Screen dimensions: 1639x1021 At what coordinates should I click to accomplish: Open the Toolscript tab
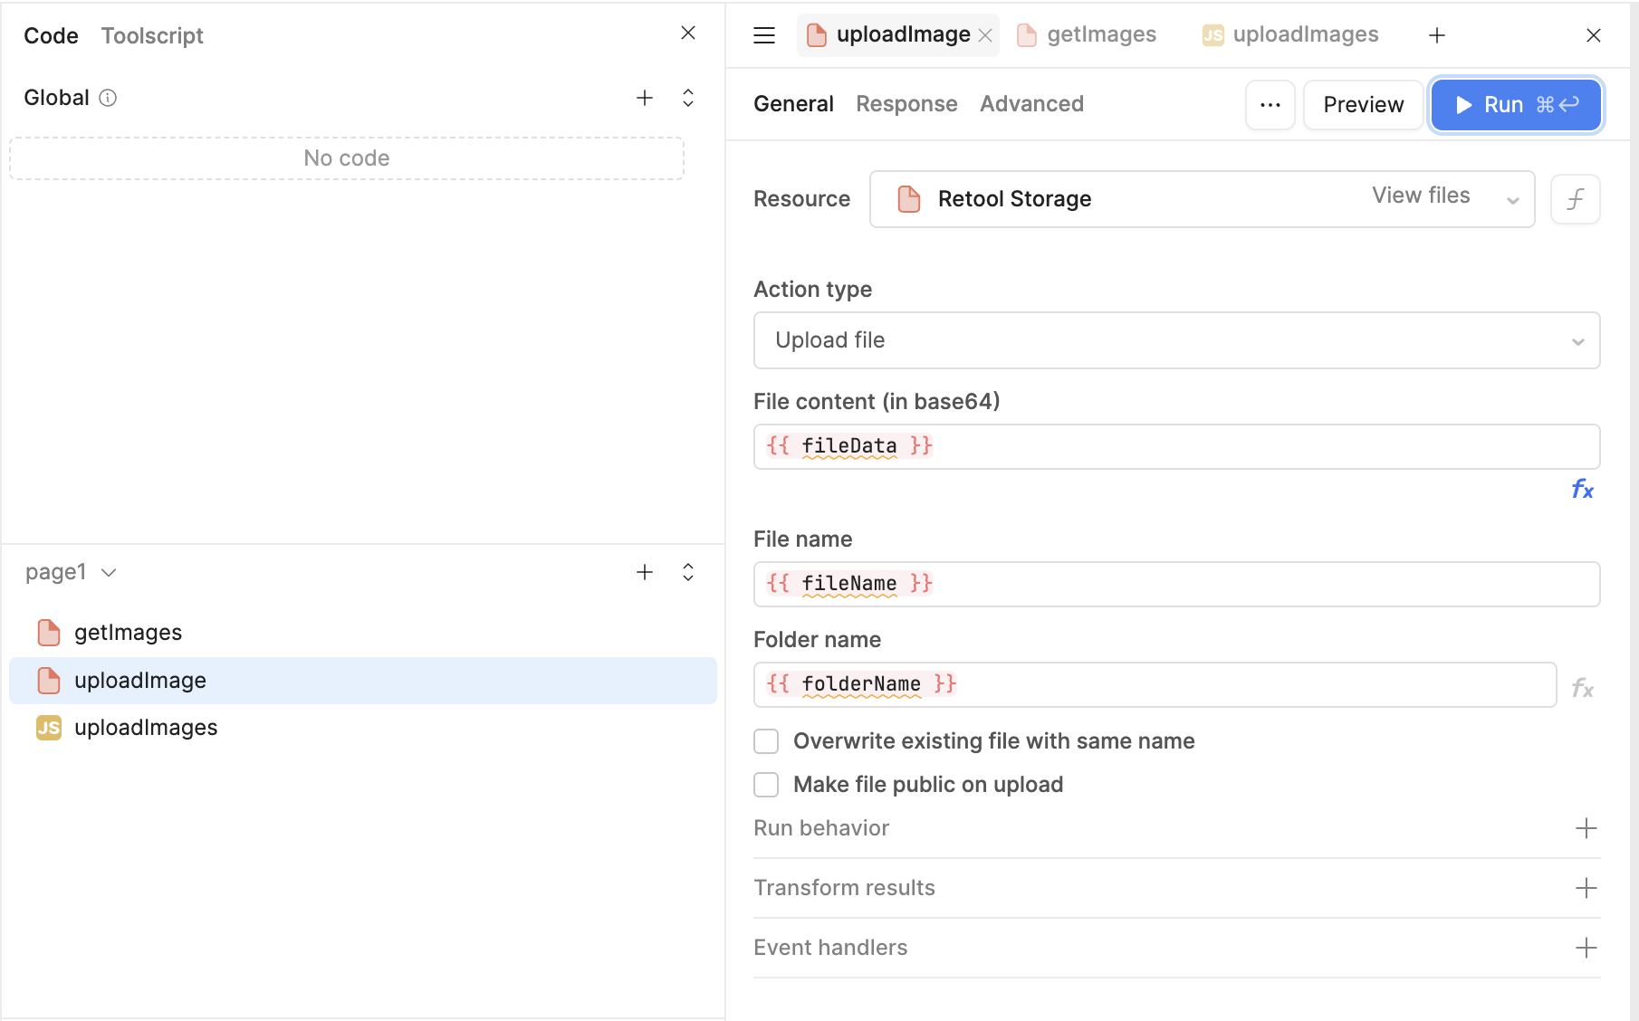152,35
